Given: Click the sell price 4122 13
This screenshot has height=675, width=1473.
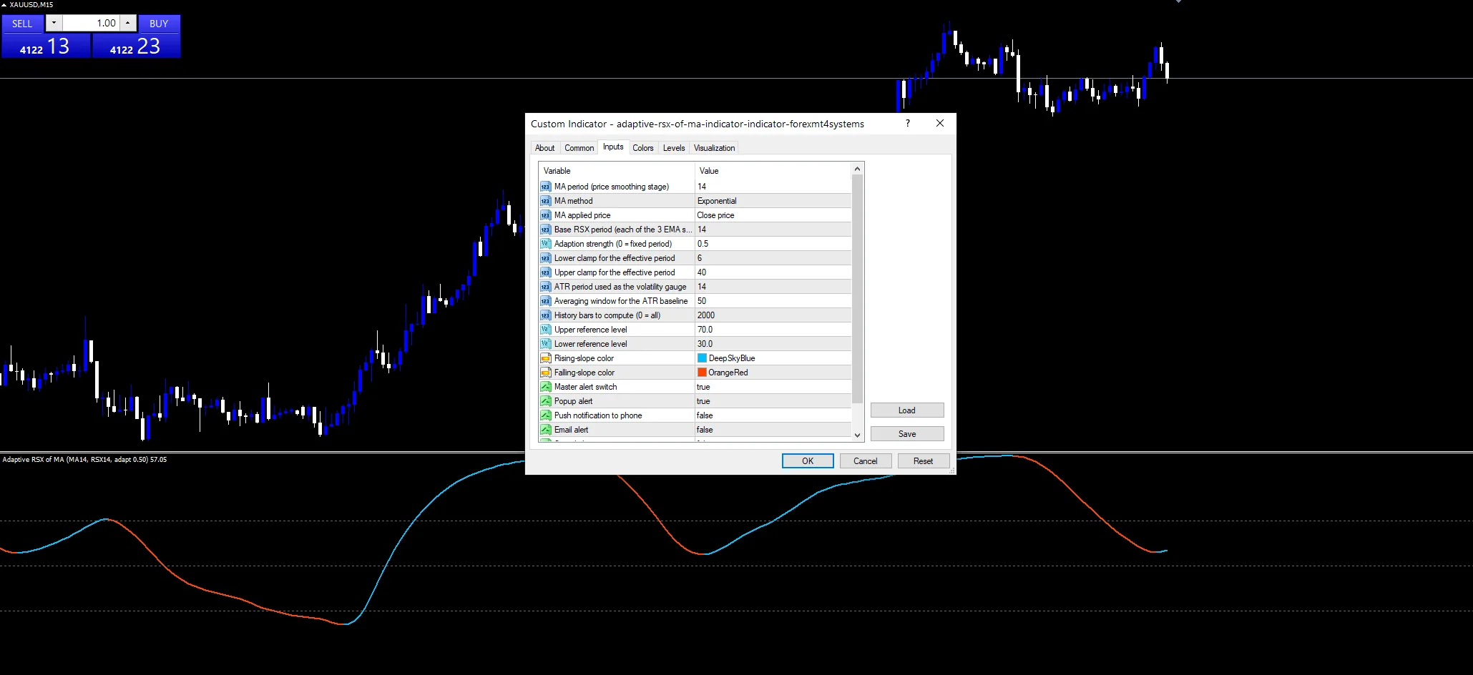Looking at the screenshot, I should pyautogui.click(x=45, y=46).
